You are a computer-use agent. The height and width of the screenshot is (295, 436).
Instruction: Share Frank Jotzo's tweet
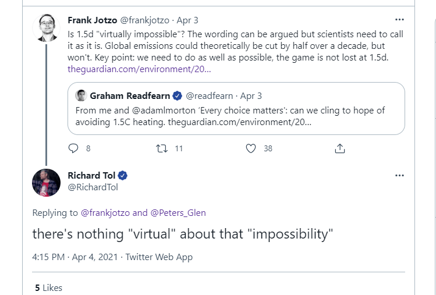click(x=340, y=148)
